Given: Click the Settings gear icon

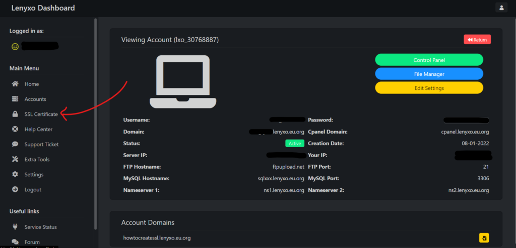Looking at the screenshot, I should (15, 175).
